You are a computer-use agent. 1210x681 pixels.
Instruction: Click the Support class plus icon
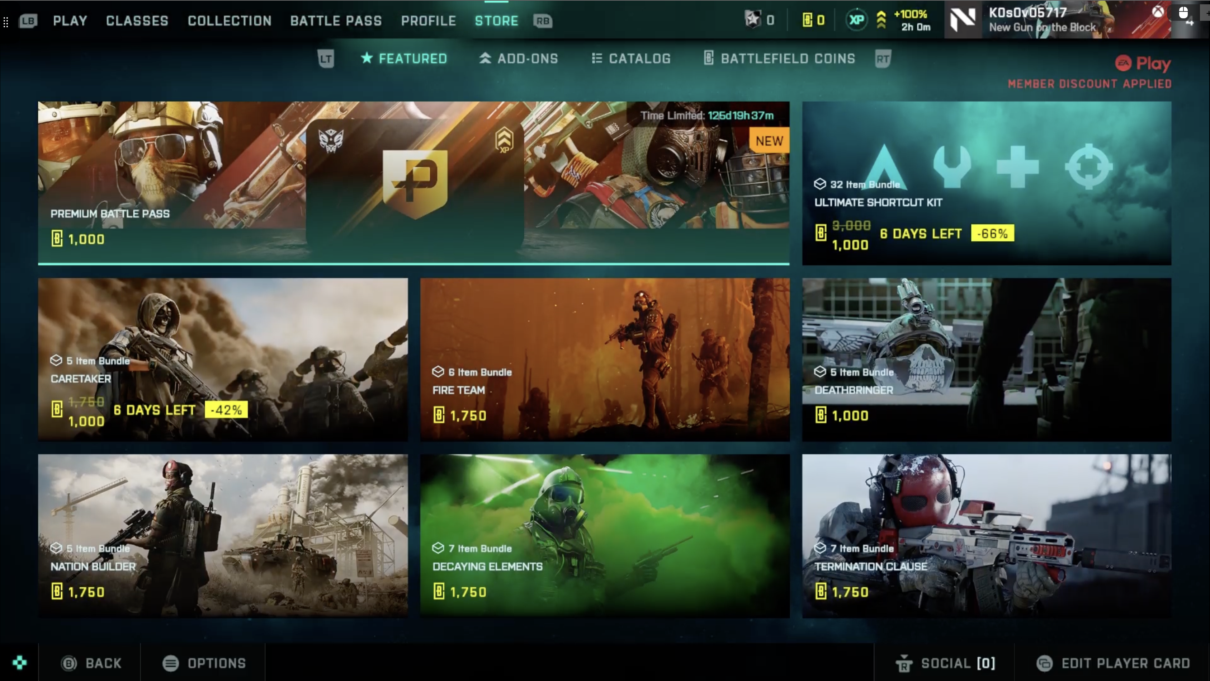click(1018, 166)
